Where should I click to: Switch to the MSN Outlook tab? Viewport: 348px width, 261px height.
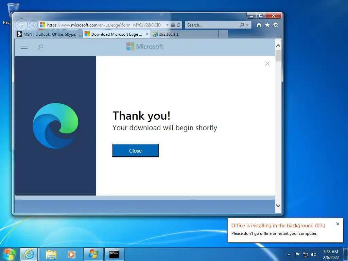point(49,34)
